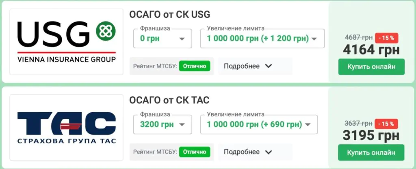The width and height of the screenshot is (416, 169).
Task: Click the -15% discount badge on TAS
Action: 386,124
